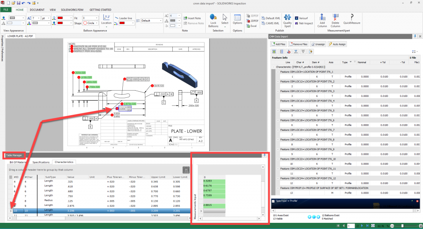The height and width of the screenshot is (229, 423).
Task: Open the GETTING STARTED tab
Action: click(x=100, y=10)
